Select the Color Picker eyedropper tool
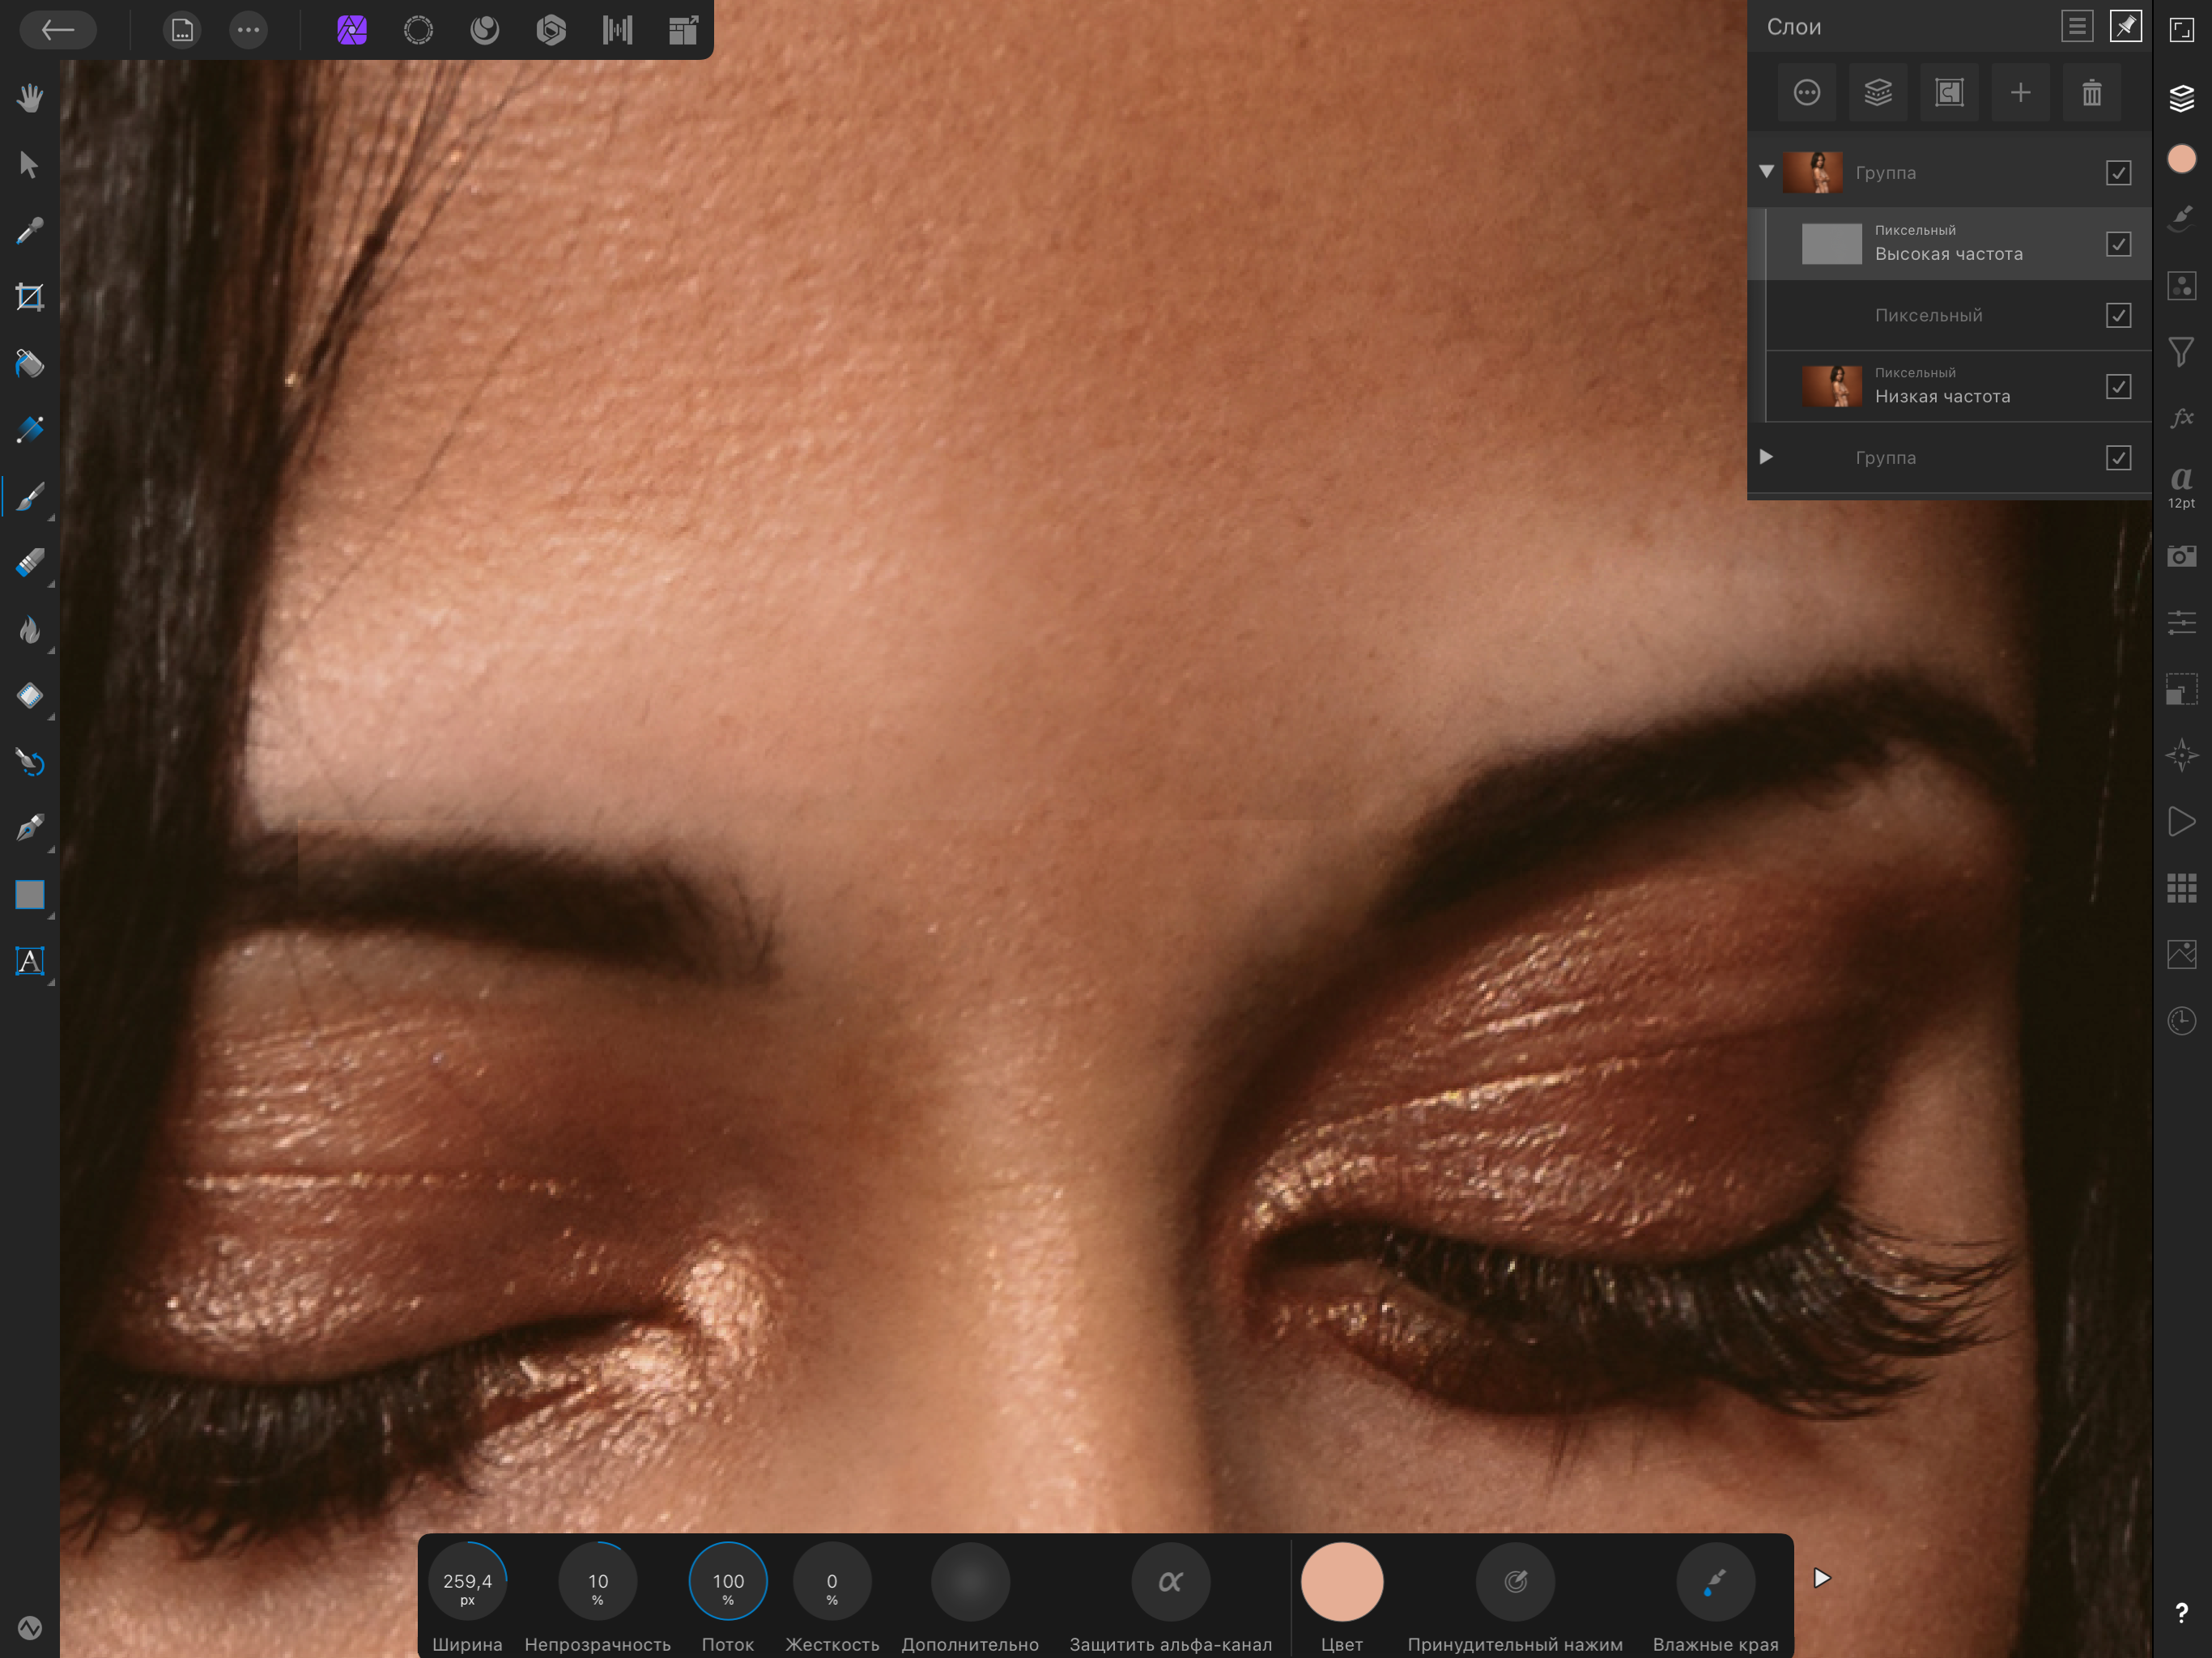Image resolution: width=2212 pixels, height=1658 pixels. (x=30, y=231)
